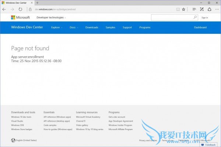
Task: Select English (United States) language link
Action: pyautogui.click(x=26, y=140)
